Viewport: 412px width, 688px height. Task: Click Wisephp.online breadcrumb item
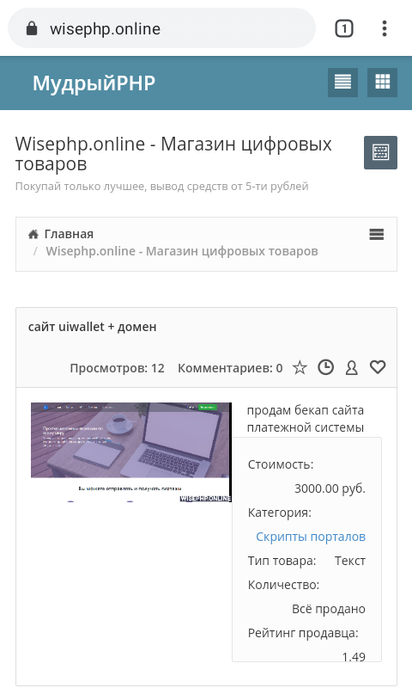[x=182, y=251]
